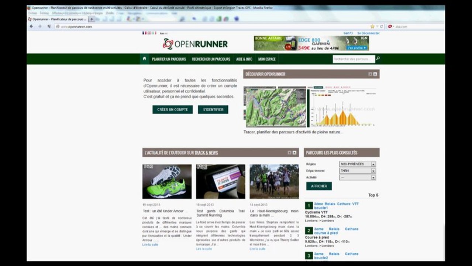Open 3ème Relais Cathare course à pied link
Image resolution: width=472 pixels, height=266 pixels.
[x=336, y=231]
